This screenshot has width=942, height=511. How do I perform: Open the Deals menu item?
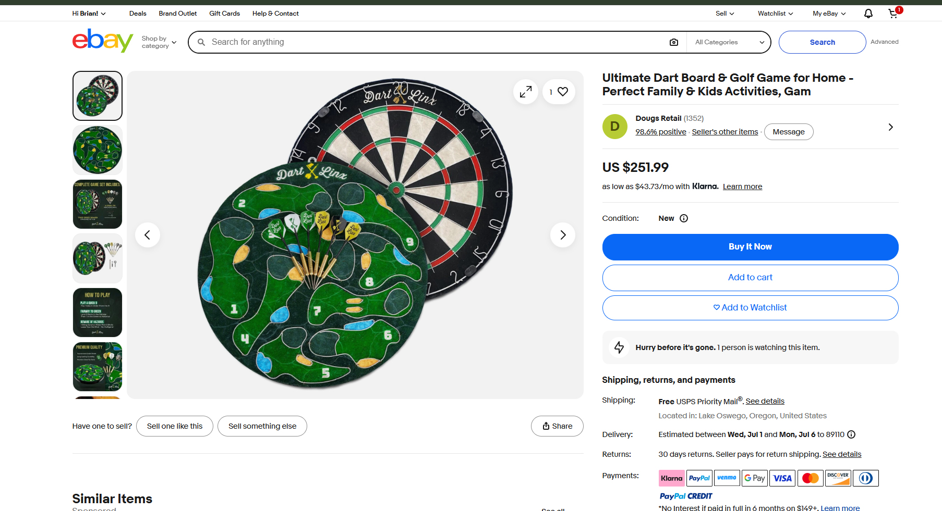point(138,14)
